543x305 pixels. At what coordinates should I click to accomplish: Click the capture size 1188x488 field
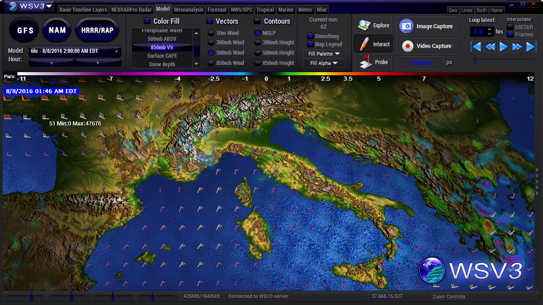tap(420, 63)
